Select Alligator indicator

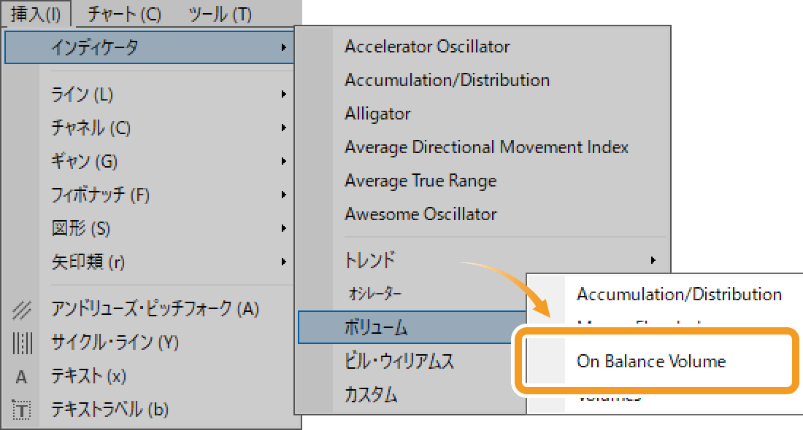[x=377, y=114]
